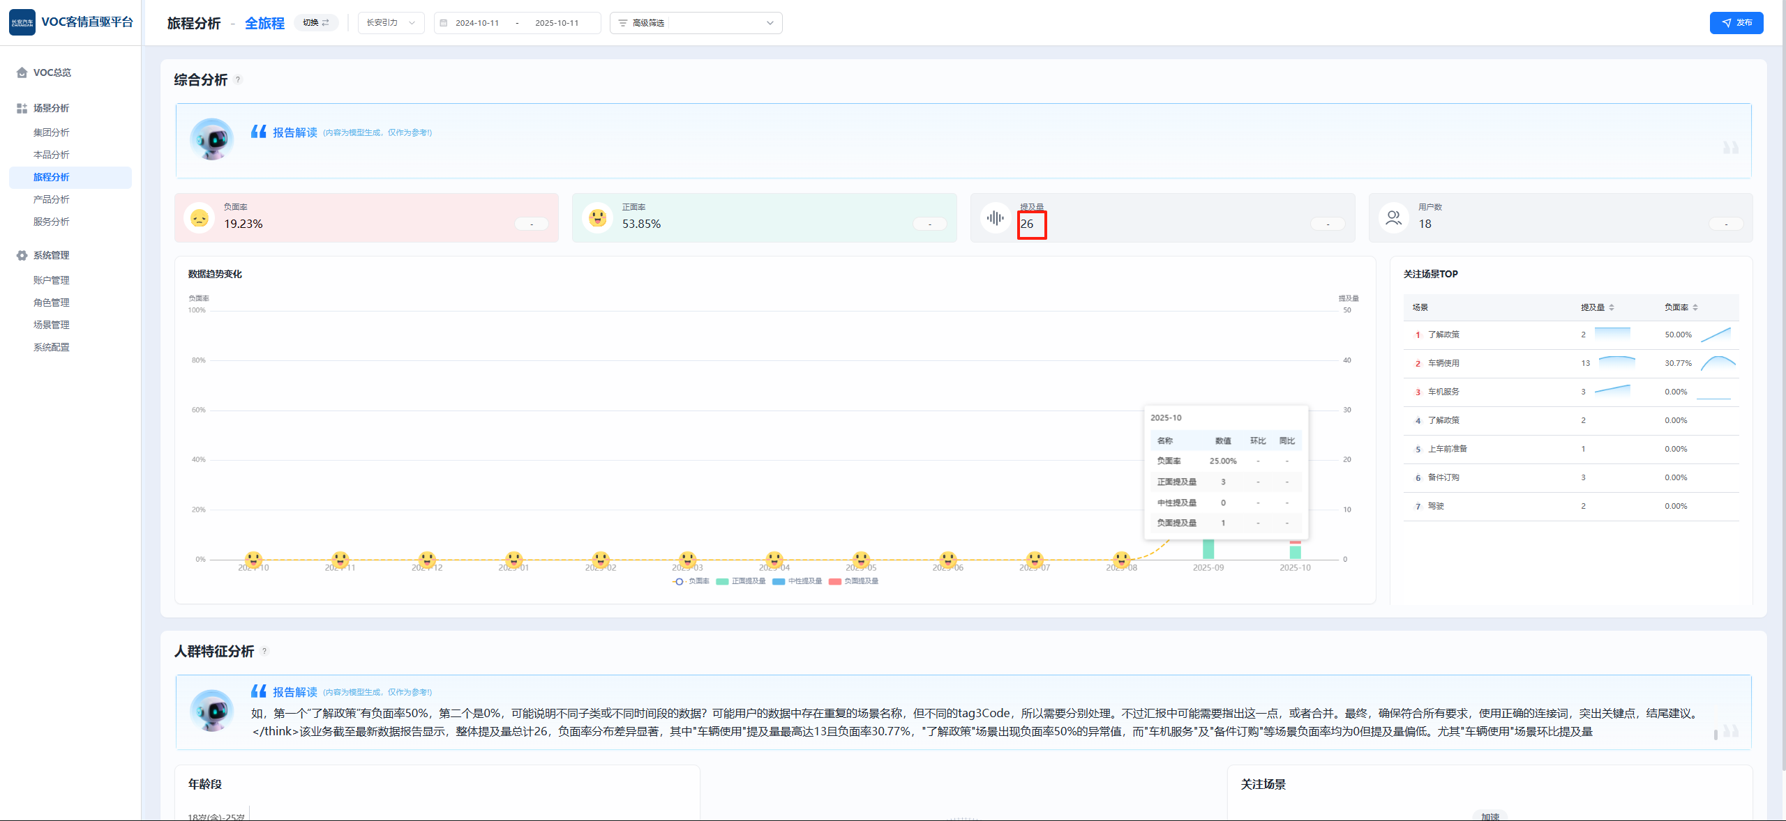Click the start date 2024-10-11 field
The width and height of the screenshot is (1786, 821).
click(x=477, y=23)
